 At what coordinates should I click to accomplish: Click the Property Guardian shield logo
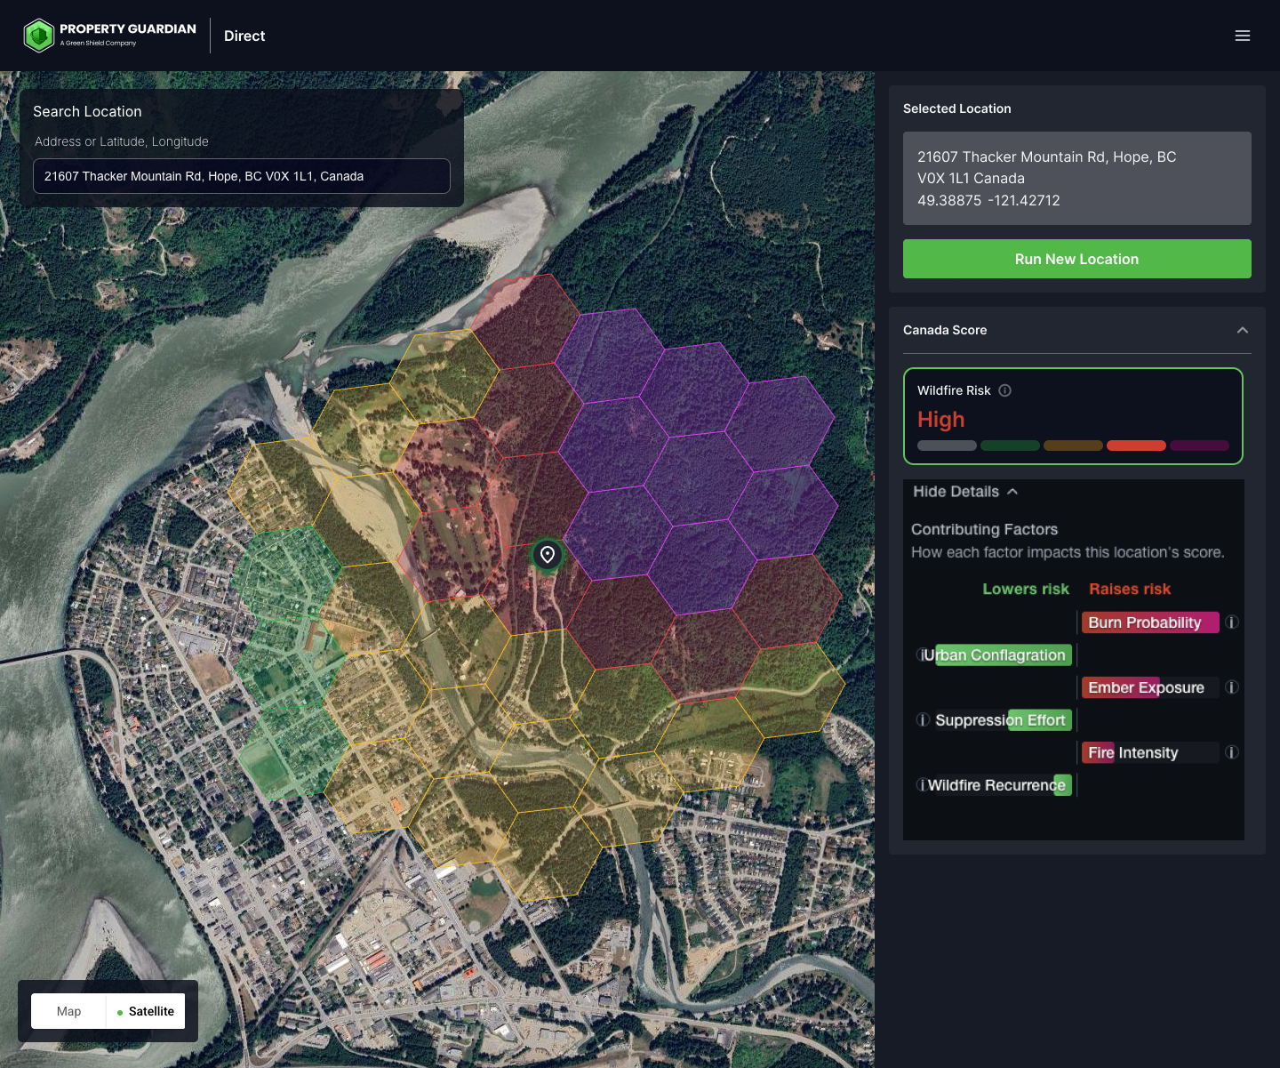[39, 36]
